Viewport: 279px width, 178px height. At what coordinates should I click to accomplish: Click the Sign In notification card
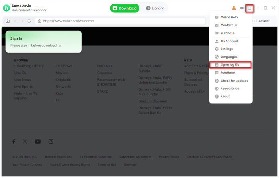point(43,42)
